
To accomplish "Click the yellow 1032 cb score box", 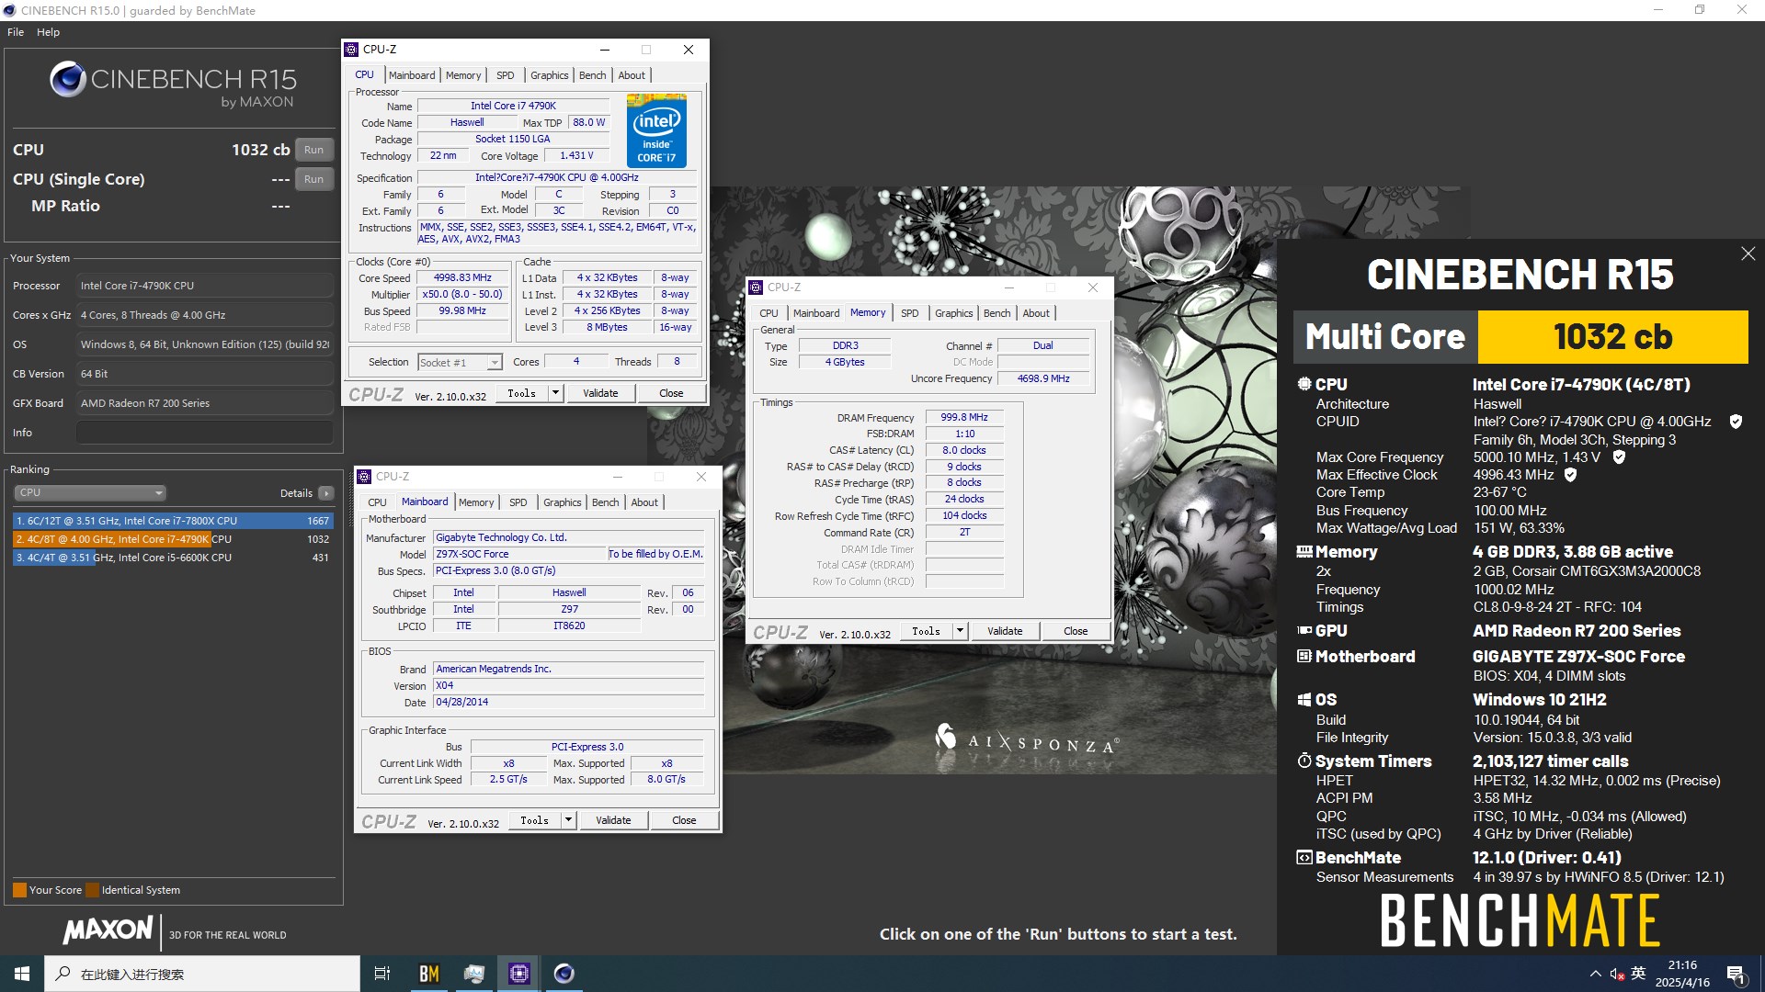I will pos(1612,337).
